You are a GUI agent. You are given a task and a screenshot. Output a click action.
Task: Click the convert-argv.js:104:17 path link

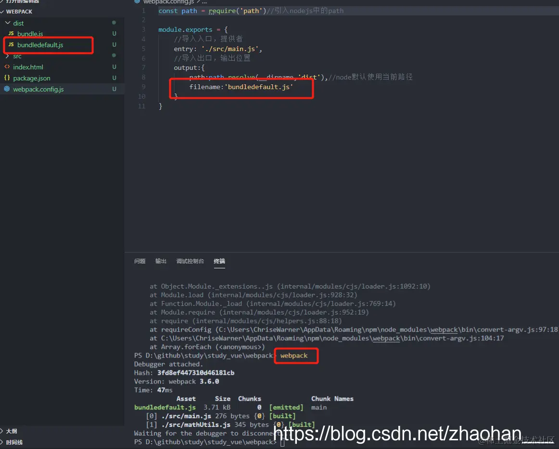(332, 338)
